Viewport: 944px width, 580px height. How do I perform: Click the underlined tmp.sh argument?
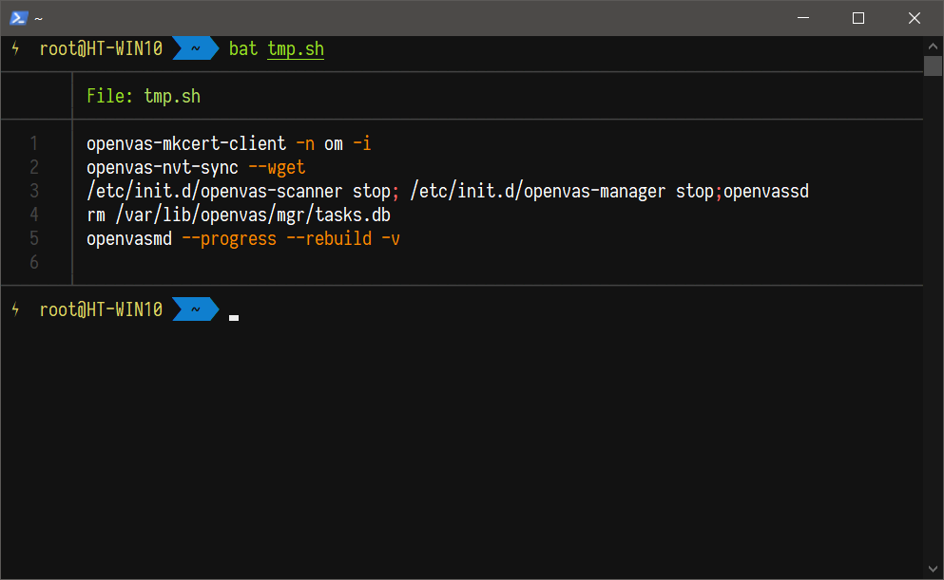coord(296,48)
